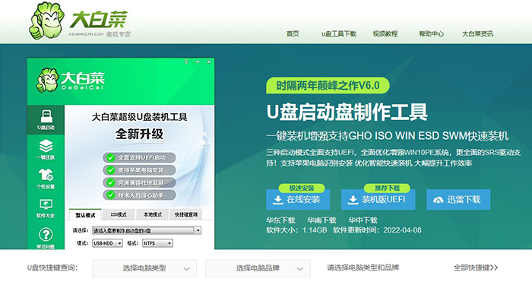The height and width of the screenshot is (285, 532).
Task: Click the green check icon beside 完美兼容杜绝蓝屏
Action: coord(111,182)
